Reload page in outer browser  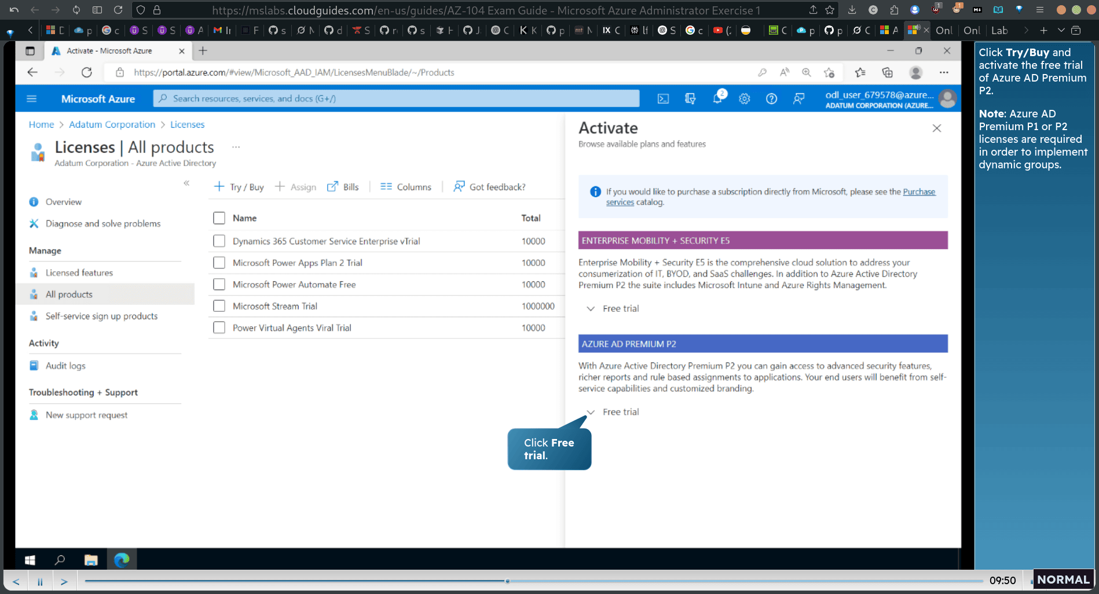(x=118, y=10)
